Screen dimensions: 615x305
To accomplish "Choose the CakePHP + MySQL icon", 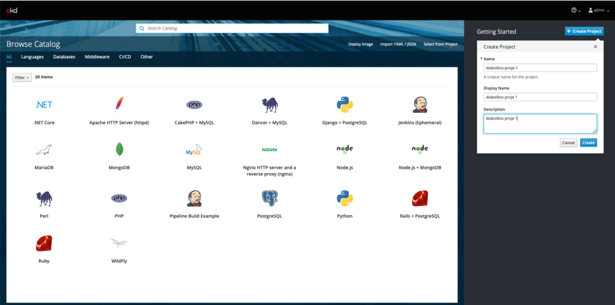I will (194, 104).
